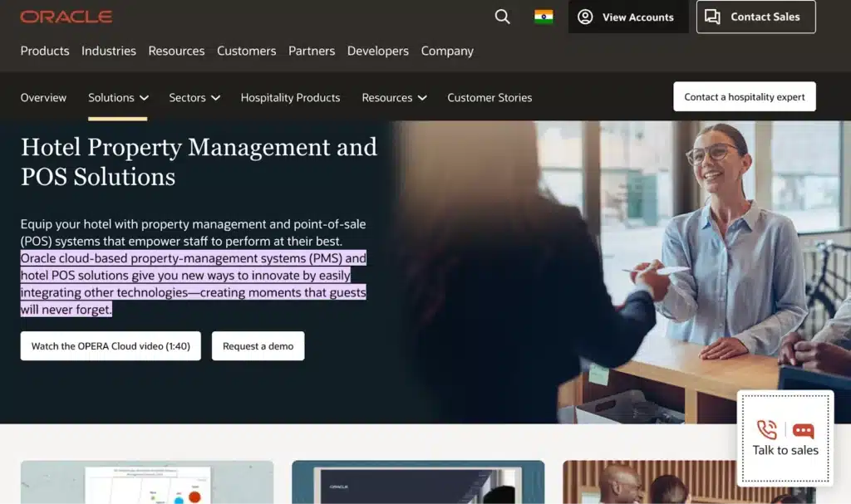
Task: Open the Company menu
Action: pyautogui.click(x=447, y=51)
